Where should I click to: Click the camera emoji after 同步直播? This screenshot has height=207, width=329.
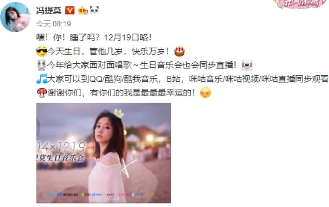tap(247, 65)
